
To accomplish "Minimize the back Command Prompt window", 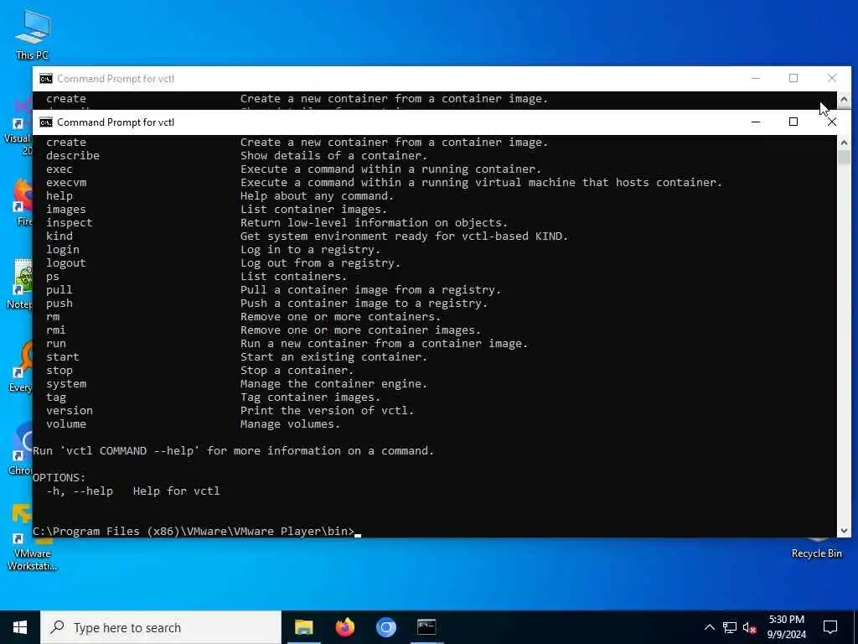I will pos(756,78).
